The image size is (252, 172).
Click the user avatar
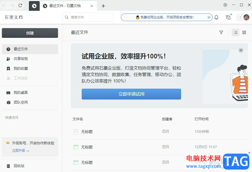tap(246, 17)
